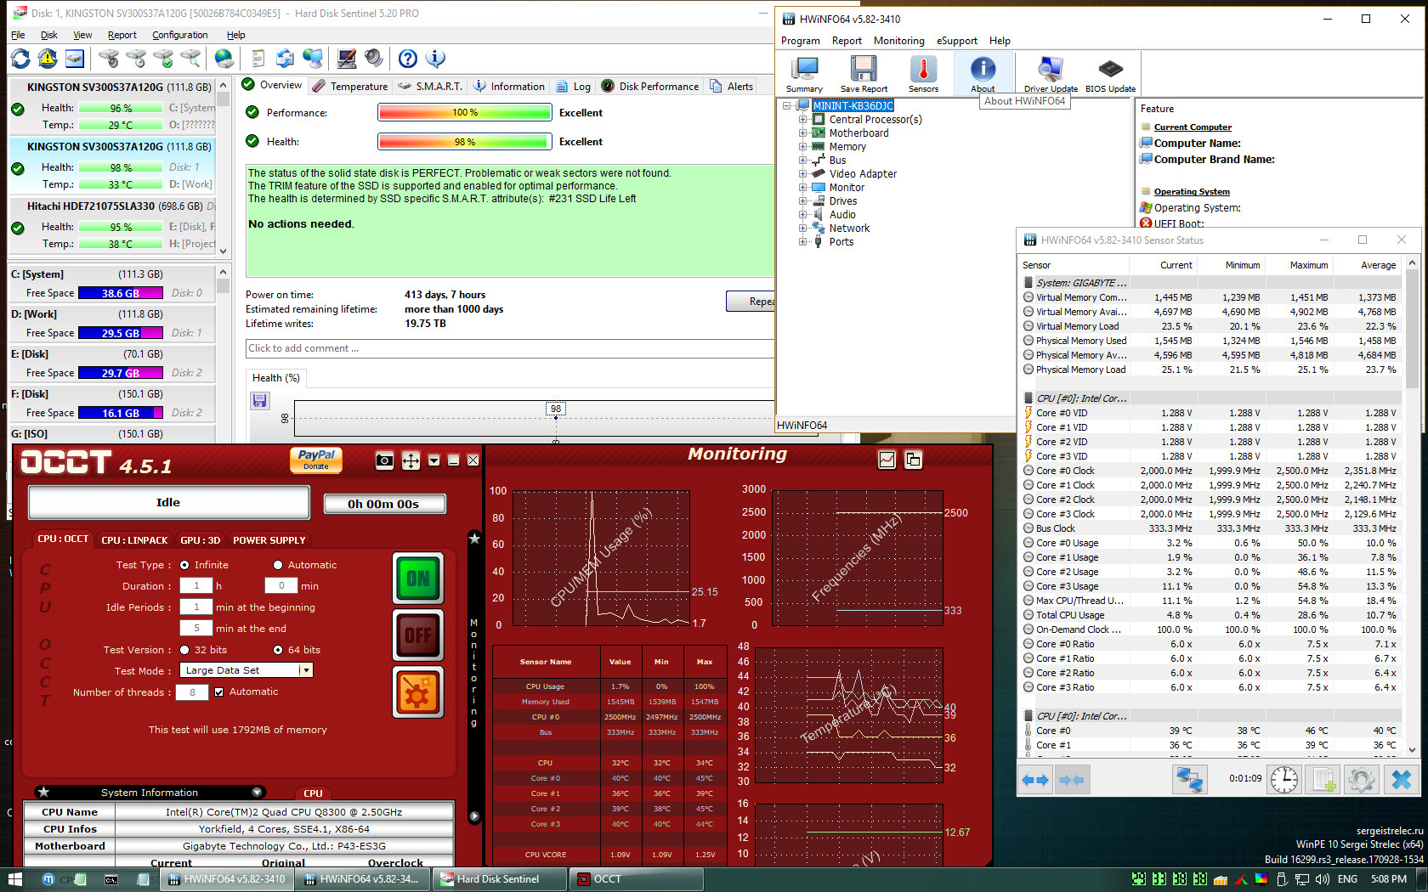1428x892 pixels.
Task: Click the blue refresh arrows icon in Hard Disk Sentinel
Action: (x=20, y=59)
